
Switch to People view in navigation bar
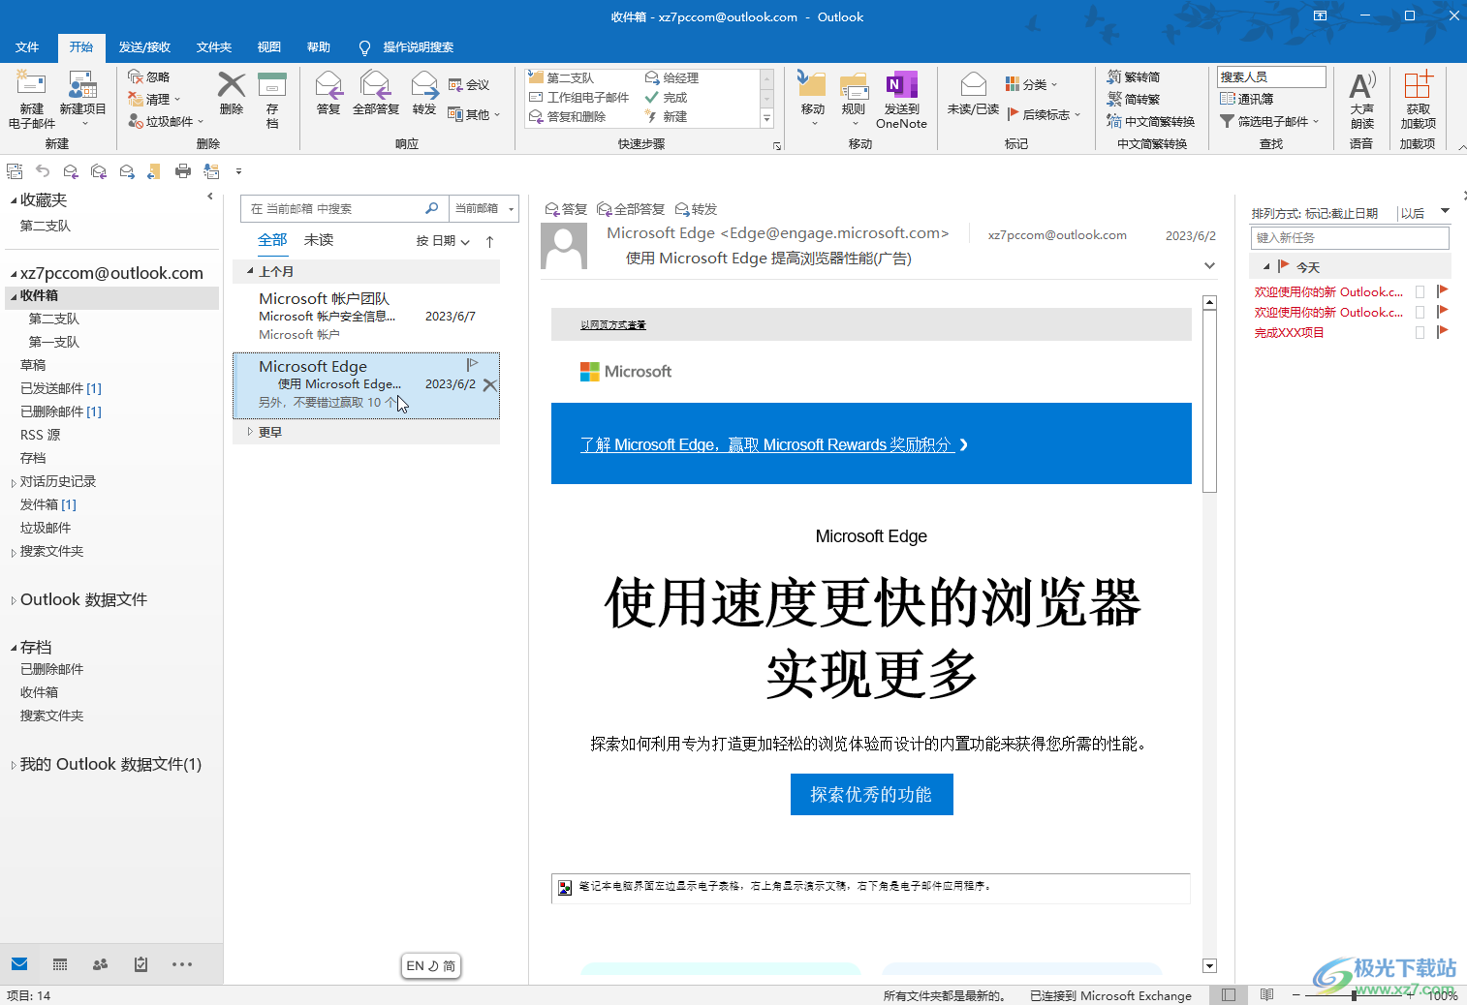pyautogui.click(x=100, y=964)
